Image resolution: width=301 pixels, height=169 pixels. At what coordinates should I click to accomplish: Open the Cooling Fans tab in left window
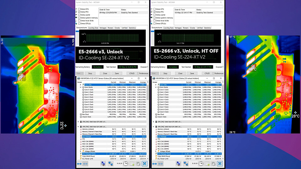point(93,28)
